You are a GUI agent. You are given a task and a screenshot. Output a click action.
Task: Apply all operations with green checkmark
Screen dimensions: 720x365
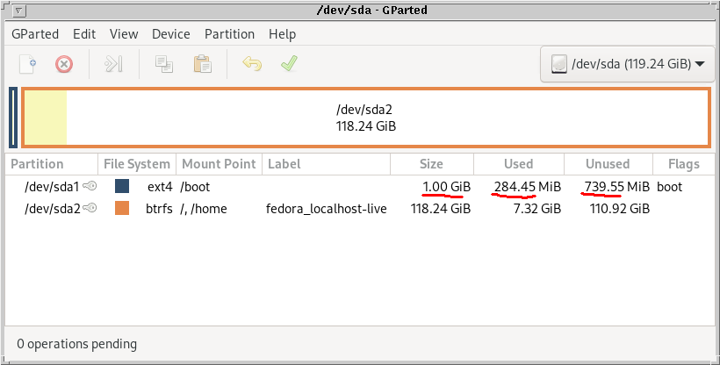287,64
